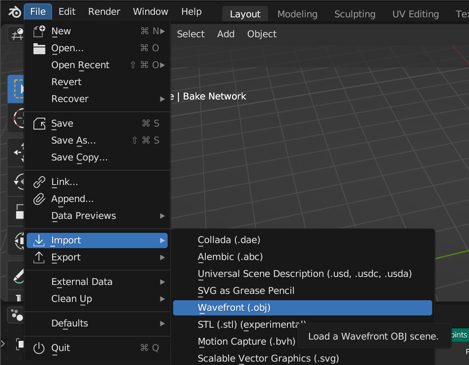Choose Save As... menu entry
The image size is (469, 365).
tap(97, 140)
